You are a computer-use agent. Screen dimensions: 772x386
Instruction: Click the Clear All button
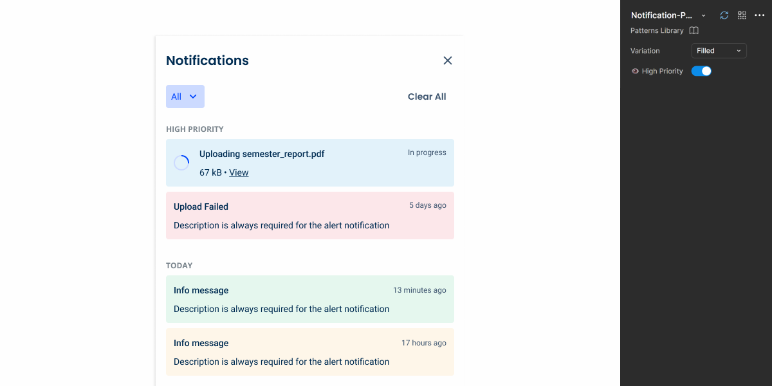pos(427,96)
